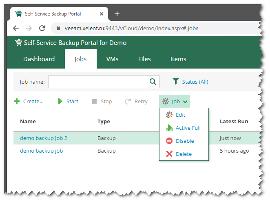Click the funnel filter icon

click(176, 82)
